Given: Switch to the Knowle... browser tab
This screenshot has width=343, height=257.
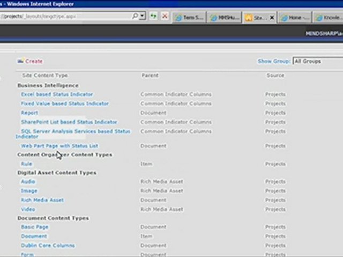Looking at the screenshot, I should (x=327, y=18).
